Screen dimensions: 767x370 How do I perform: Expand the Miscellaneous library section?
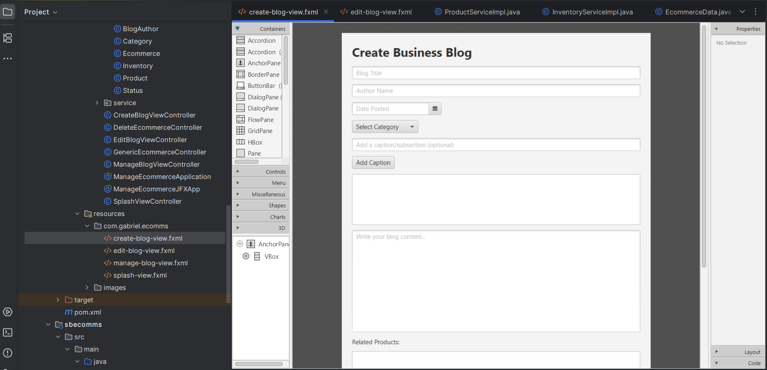261,194
